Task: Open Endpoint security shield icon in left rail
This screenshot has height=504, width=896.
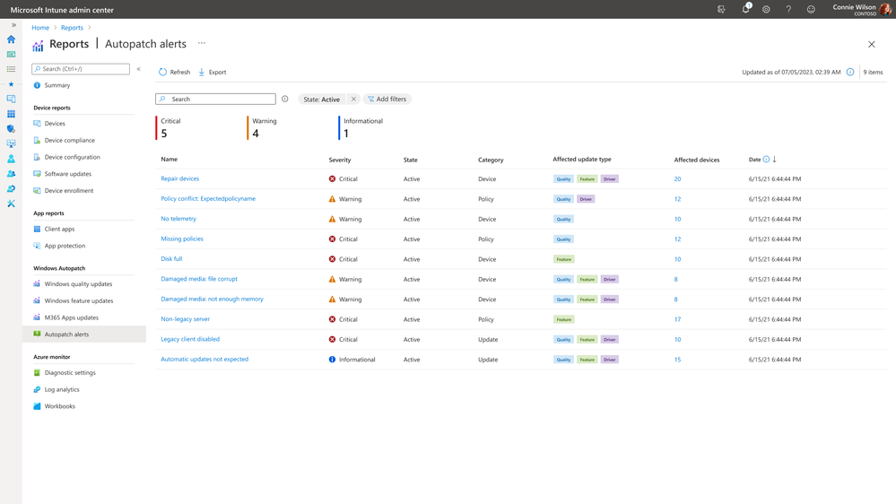Action: 11,128
